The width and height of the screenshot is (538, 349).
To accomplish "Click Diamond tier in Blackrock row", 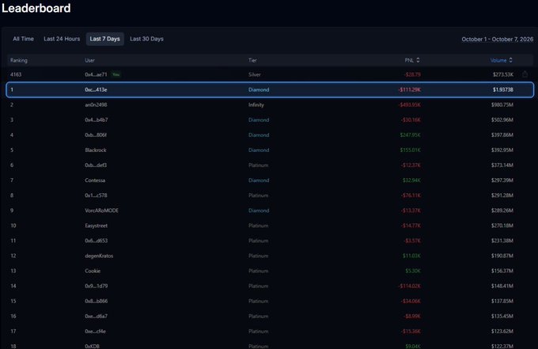I will point(259,150).
